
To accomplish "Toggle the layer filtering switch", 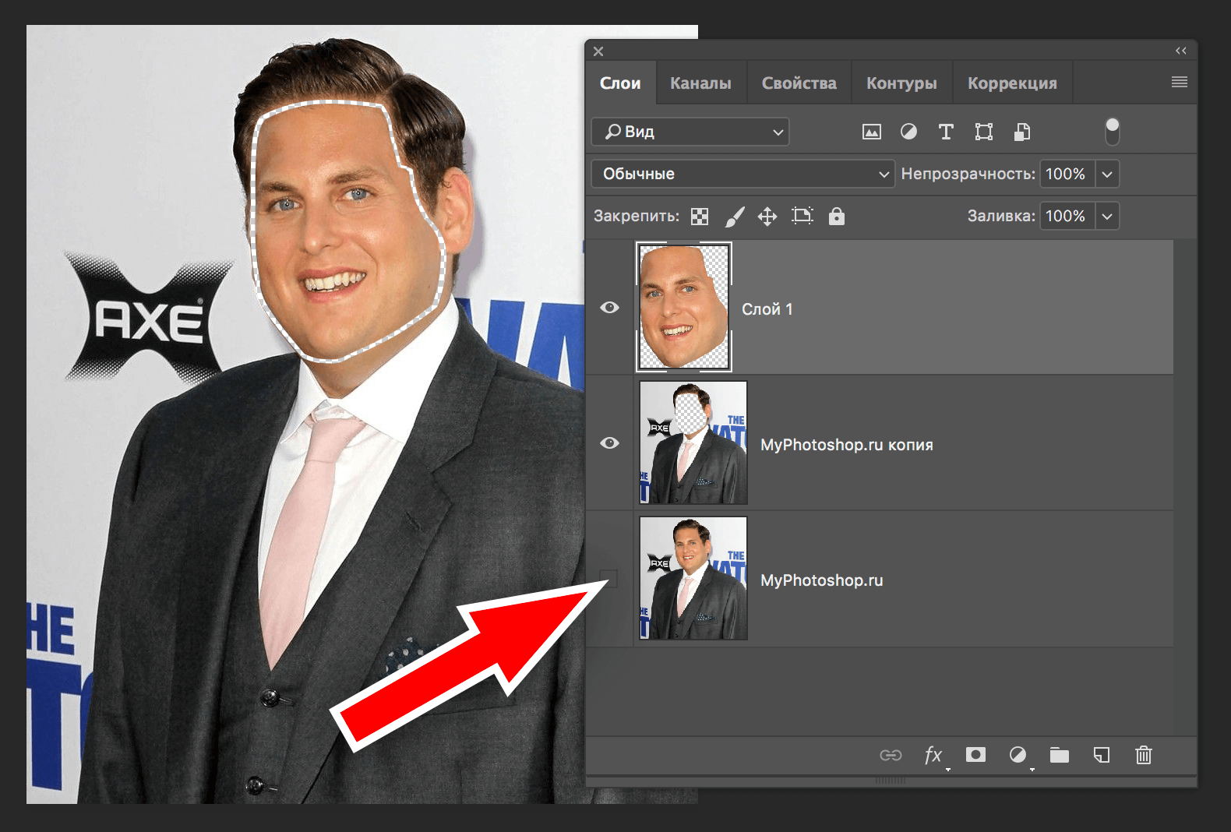I will [x=1112, y=132].
